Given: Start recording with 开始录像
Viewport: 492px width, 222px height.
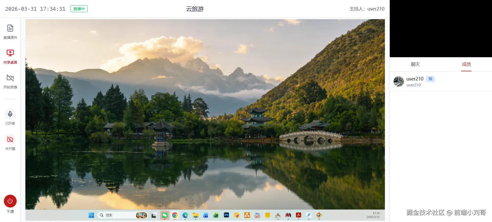Looking at the screenshot, I should (10, 81).
